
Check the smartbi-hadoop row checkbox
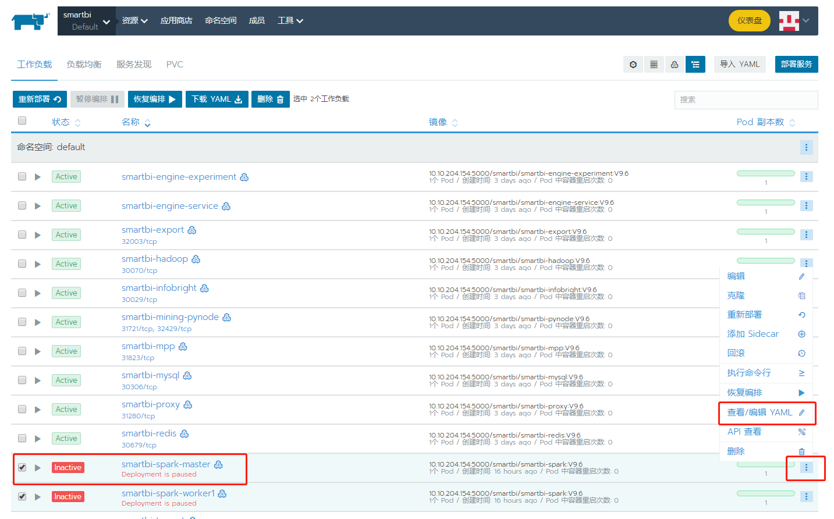click(22, 264)
